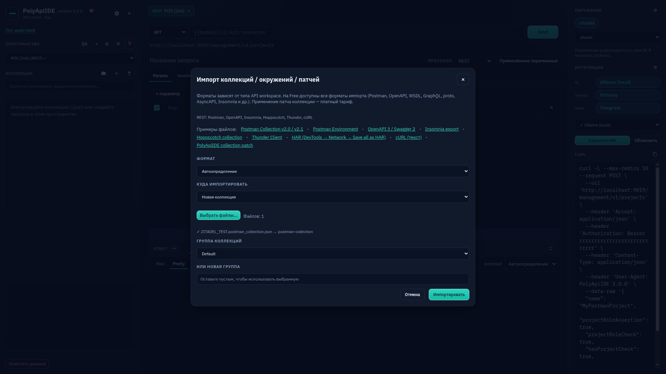Open integrations settings gear next to Интеграции

655,68
